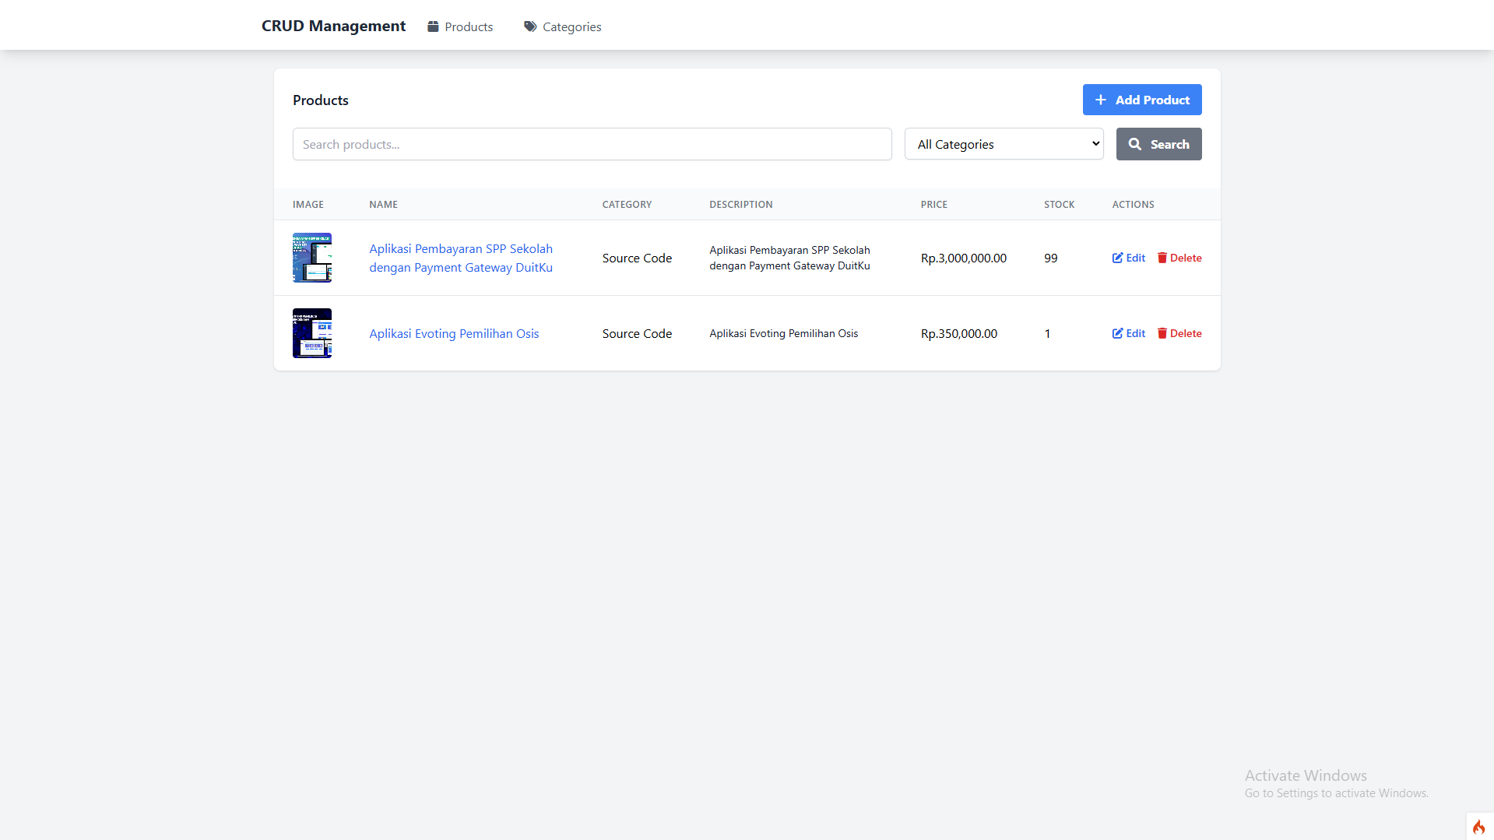Click the plus icon in Add Product
This screenshot has width=1494, height=840.
[x=1101, y=100]
